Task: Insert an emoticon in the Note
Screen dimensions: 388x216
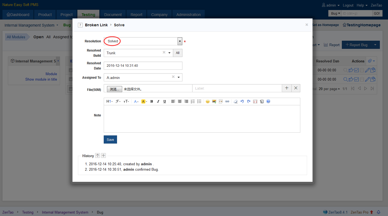Action: [x=207, y=101]
